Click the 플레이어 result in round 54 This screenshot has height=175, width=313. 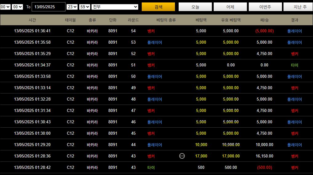[295, 31]
